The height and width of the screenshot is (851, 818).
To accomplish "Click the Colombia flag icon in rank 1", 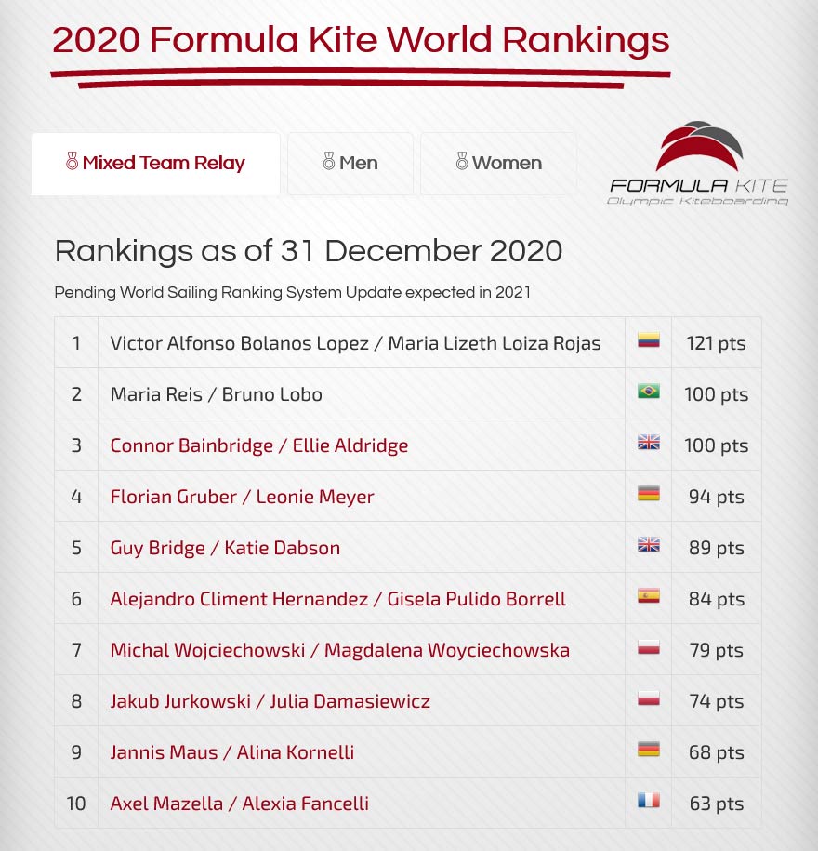I will [x=648, y=339].
